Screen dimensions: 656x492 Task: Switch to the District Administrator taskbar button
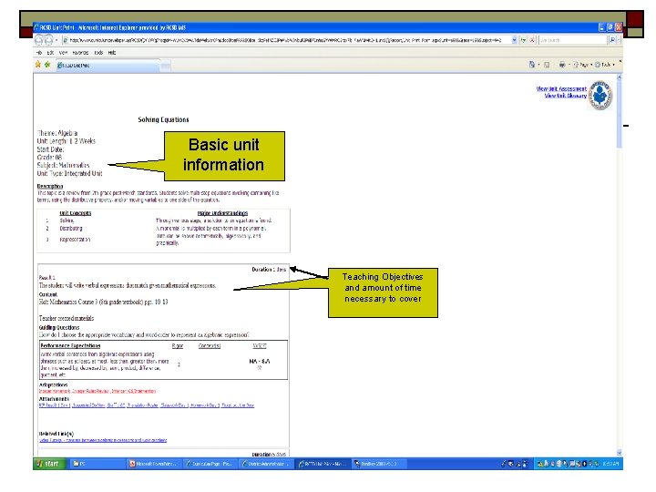[266, 464]
